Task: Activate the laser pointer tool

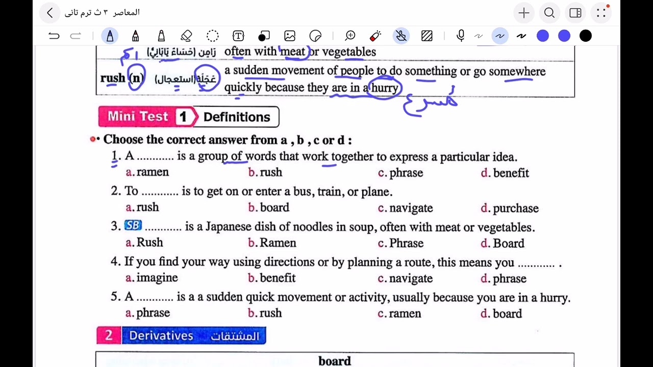Action: point(375,36)
